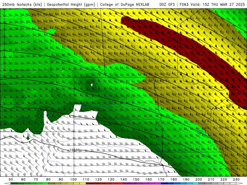
Task: Click the 120 kt legend value
Action: coord(98,179)
